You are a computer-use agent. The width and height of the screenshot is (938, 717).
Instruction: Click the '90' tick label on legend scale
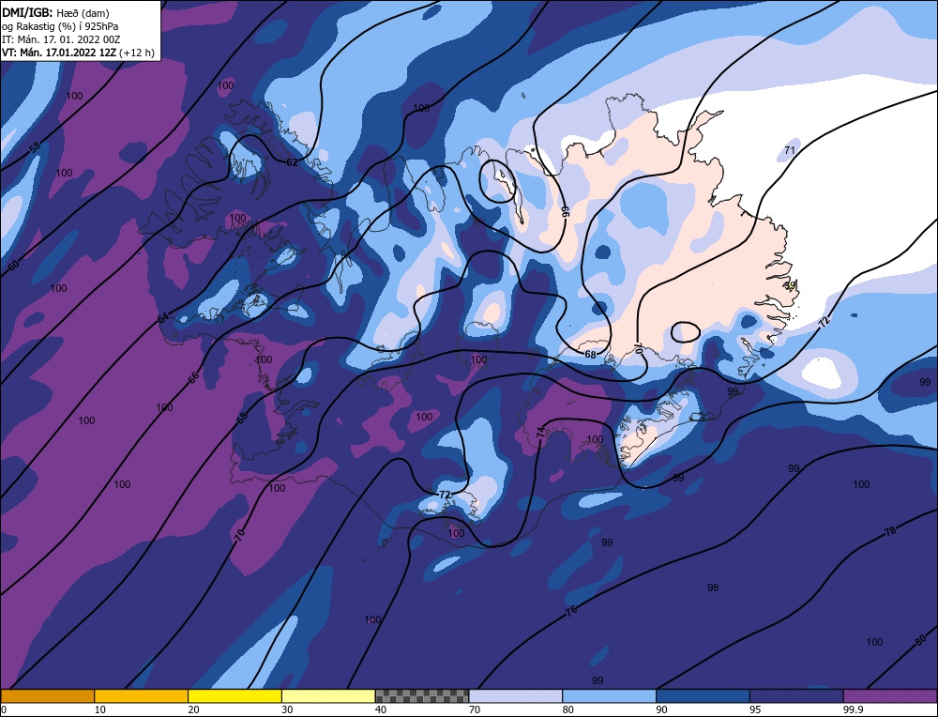(661, 709)
